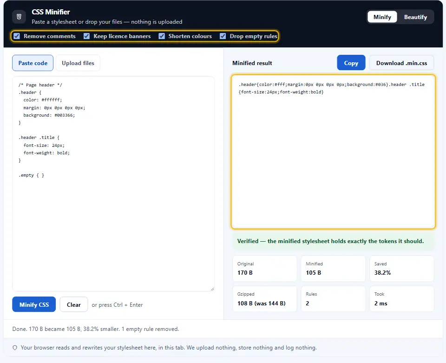Focus the CSS source code textarea
This screenshot has height=363, width=446.
(113, 184)
